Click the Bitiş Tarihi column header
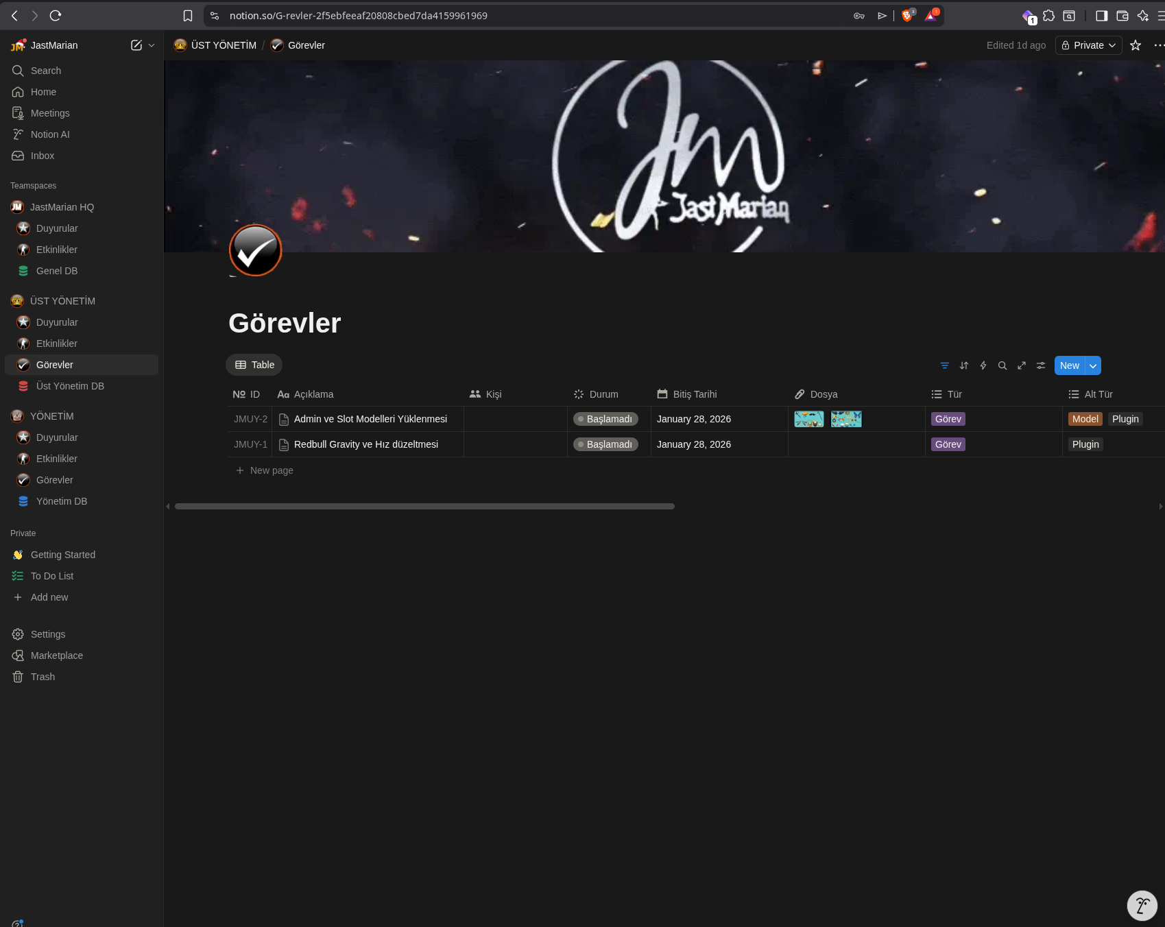Viewport: 1165px width, 927px height. 719,394
